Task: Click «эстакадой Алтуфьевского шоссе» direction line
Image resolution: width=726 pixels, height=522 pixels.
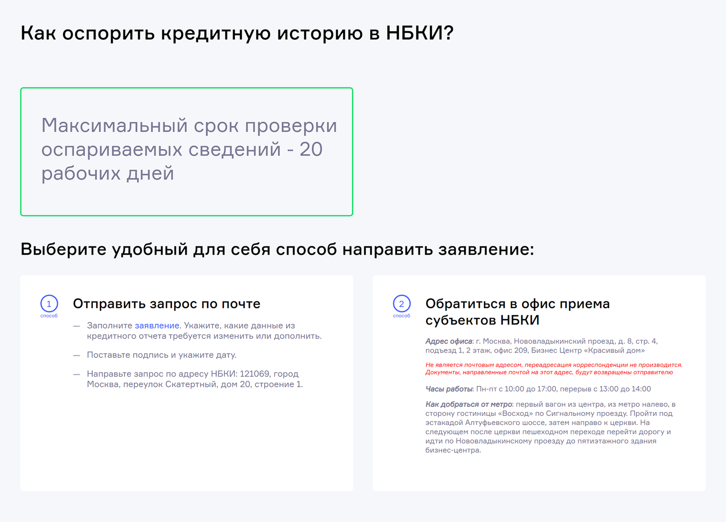Action: (x=486, y=423)
